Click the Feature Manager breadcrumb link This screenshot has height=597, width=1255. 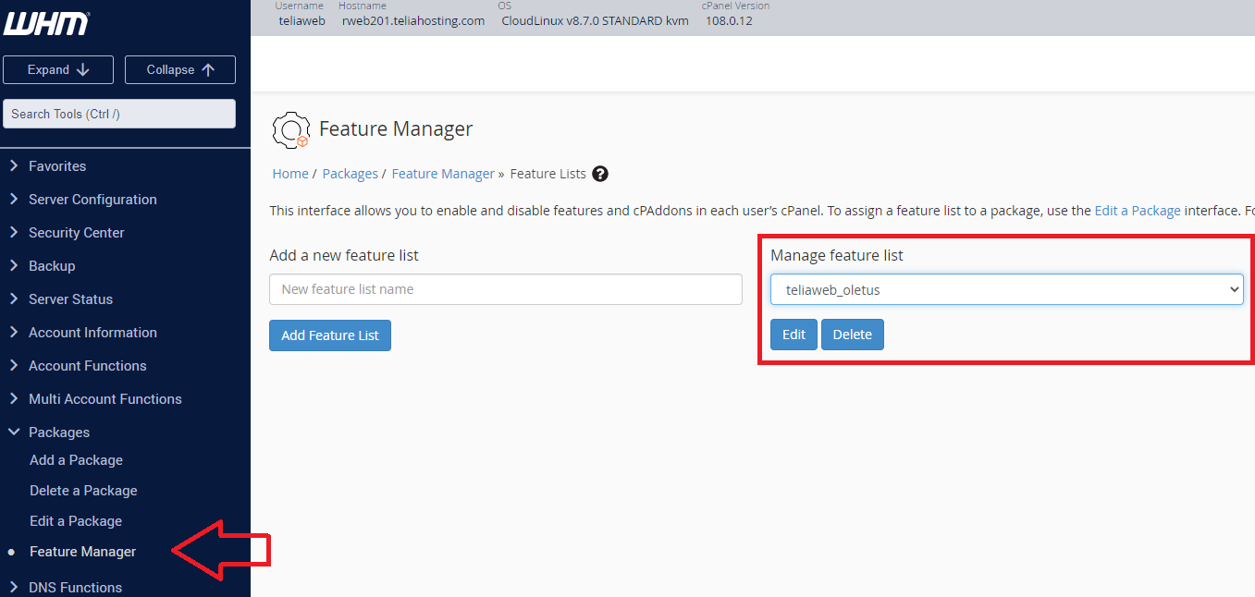[x=443, y=174]
